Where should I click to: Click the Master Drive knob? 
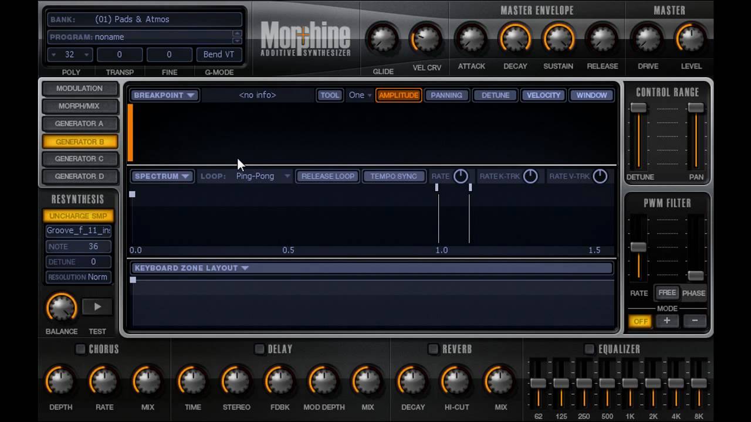pyautogui.click(x=648, y=39)
